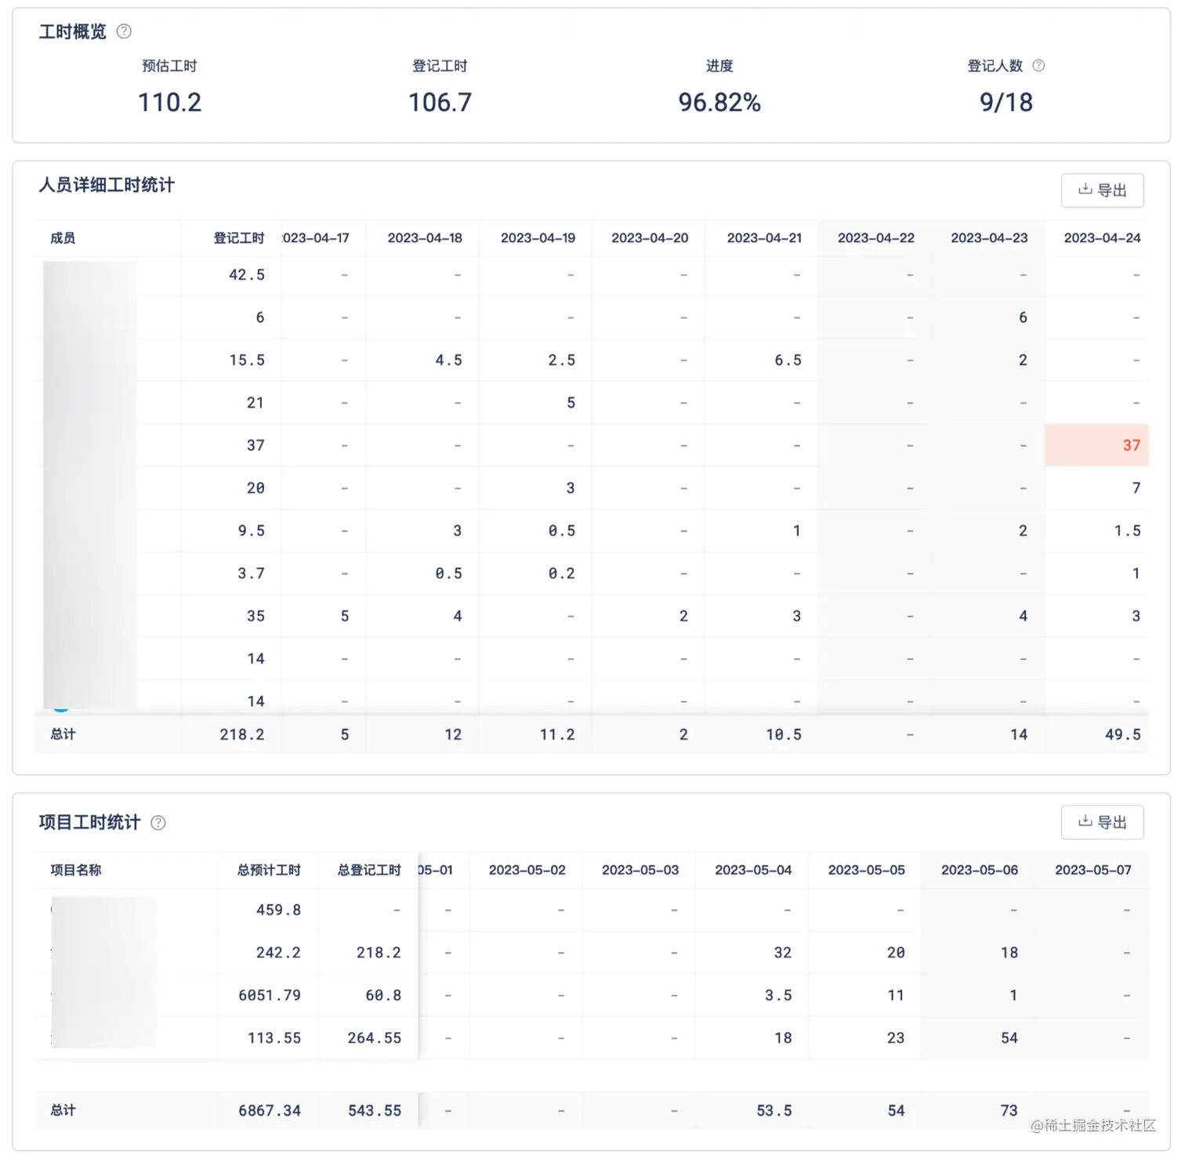Click the 6.5 cell under 2023-04-21
1185x1162 pixels.
pos(788,360)
